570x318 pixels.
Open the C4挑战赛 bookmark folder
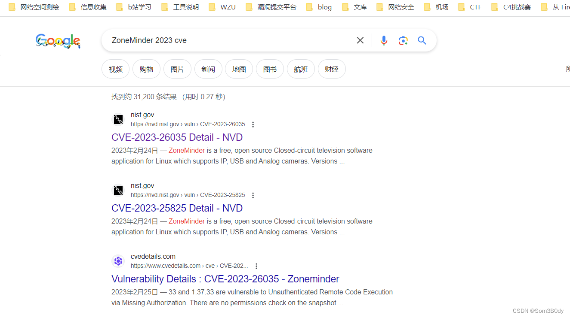(x=511, y=7)
